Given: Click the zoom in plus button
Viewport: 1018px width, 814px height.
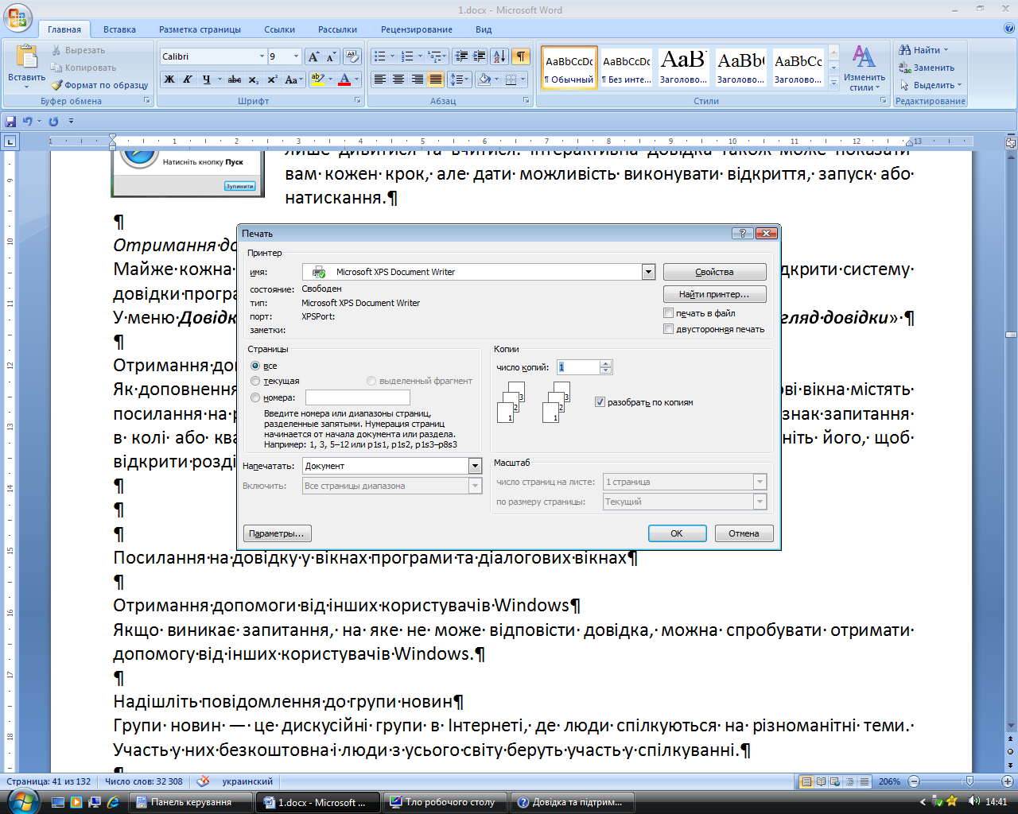Looking at the screenshot, I should click(x=1008, y=781).
